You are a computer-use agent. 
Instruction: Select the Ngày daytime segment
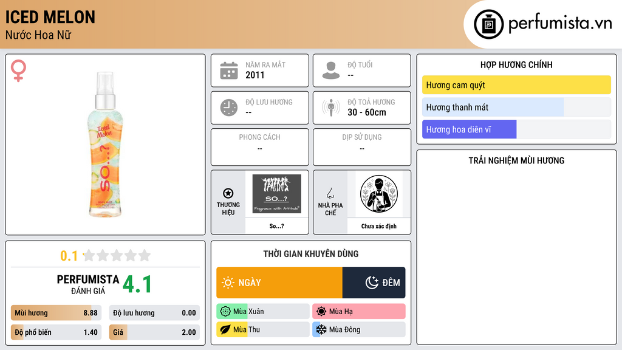tap(279, 283)
